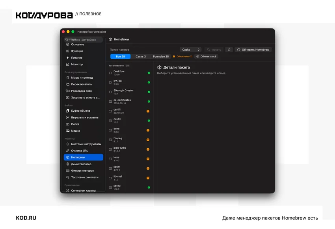Select the Deskflow package row
This screenshot has width=335, height=229.
(130, 73)
